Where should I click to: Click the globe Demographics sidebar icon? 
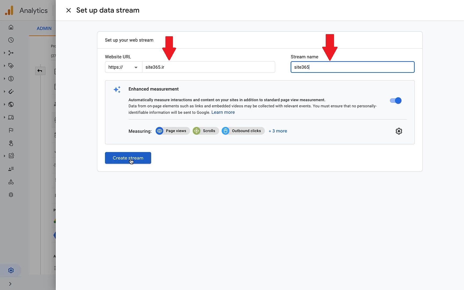pyautogui.click(x=11, y=104)
